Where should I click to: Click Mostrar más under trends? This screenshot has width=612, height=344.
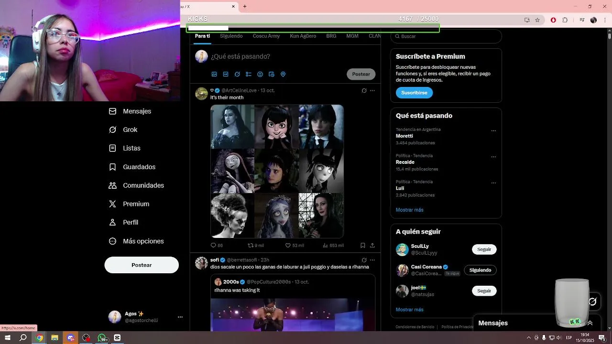[x=410, y=210]
